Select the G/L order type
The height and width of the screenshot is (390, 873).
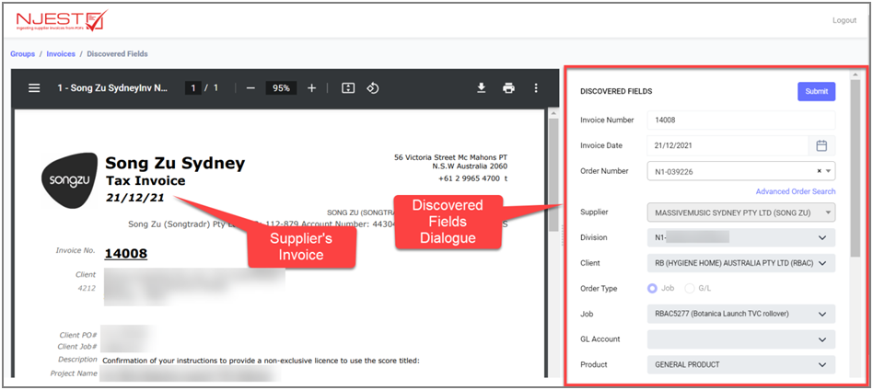[x=690, y=288]
